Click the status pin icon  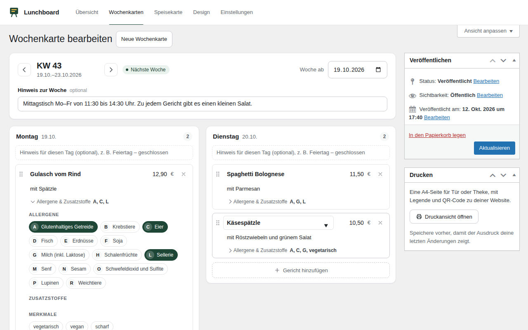412,81
